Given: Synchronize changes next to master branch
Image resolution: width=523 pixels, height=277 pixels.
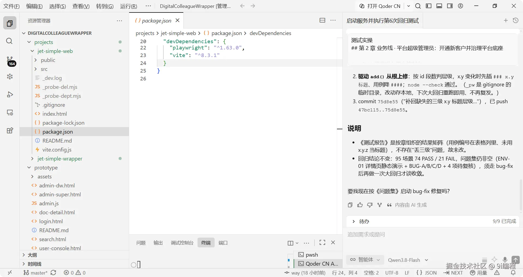Looking at the screenshot, I should tap(53, 273).
